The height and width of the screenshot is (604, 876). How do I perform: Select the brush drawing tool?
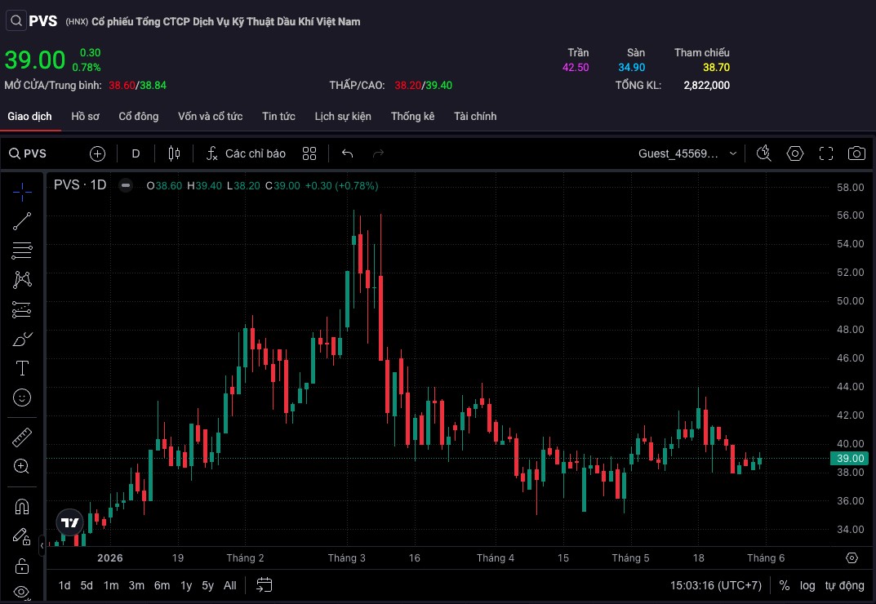click(x=22, y=339)
